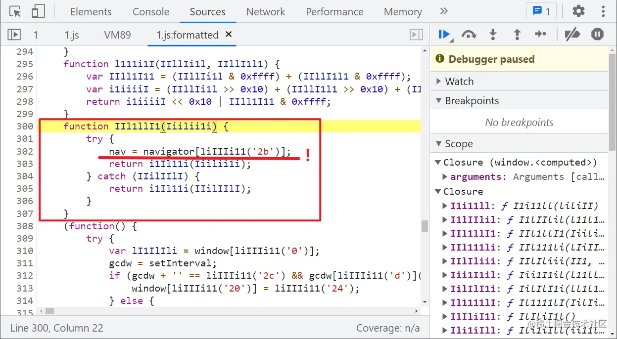This screenshot has width=617, height=339.
Task: Set breakpoint on line number 312
Action: [24, 276]
